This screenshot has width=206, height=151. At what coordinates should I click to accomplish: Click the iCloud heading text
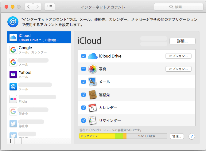89,41
